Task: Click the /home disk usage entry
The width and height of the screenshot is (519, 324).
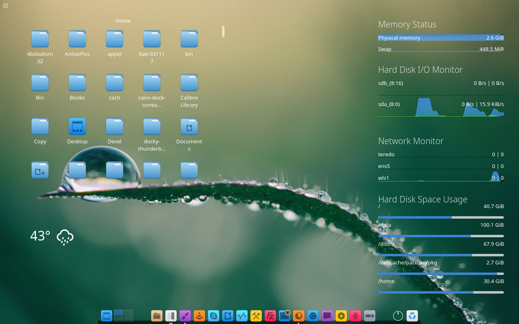Action: coord(441,281)
